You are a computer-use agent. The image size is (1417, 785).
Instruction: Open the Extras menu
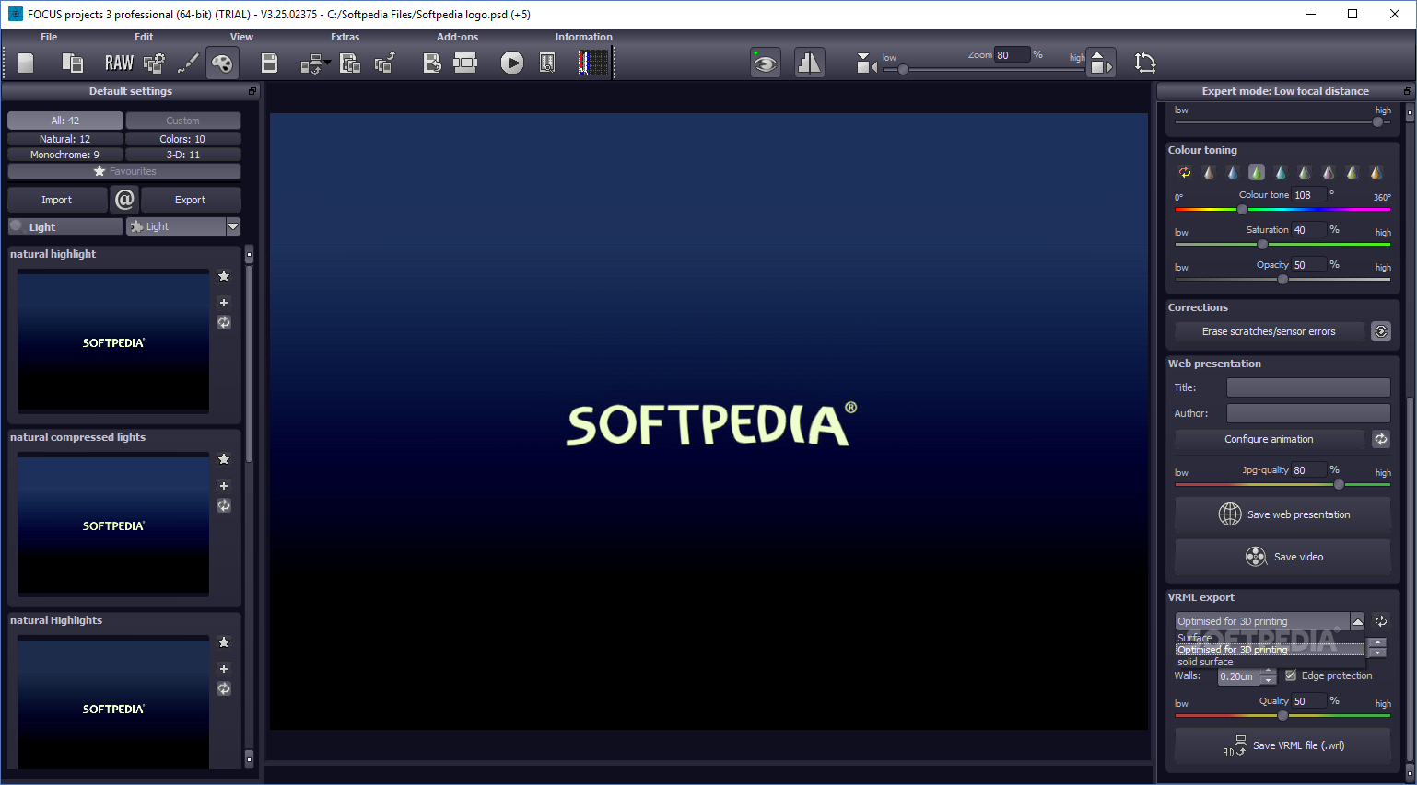[x=345, y=37]
